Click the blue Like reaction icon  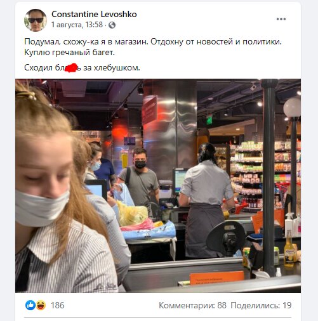point(30,305)
